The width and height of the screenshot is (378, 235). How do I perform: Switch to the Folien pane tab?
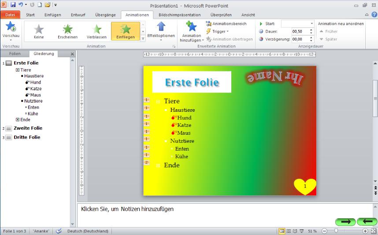click(15, 54)
